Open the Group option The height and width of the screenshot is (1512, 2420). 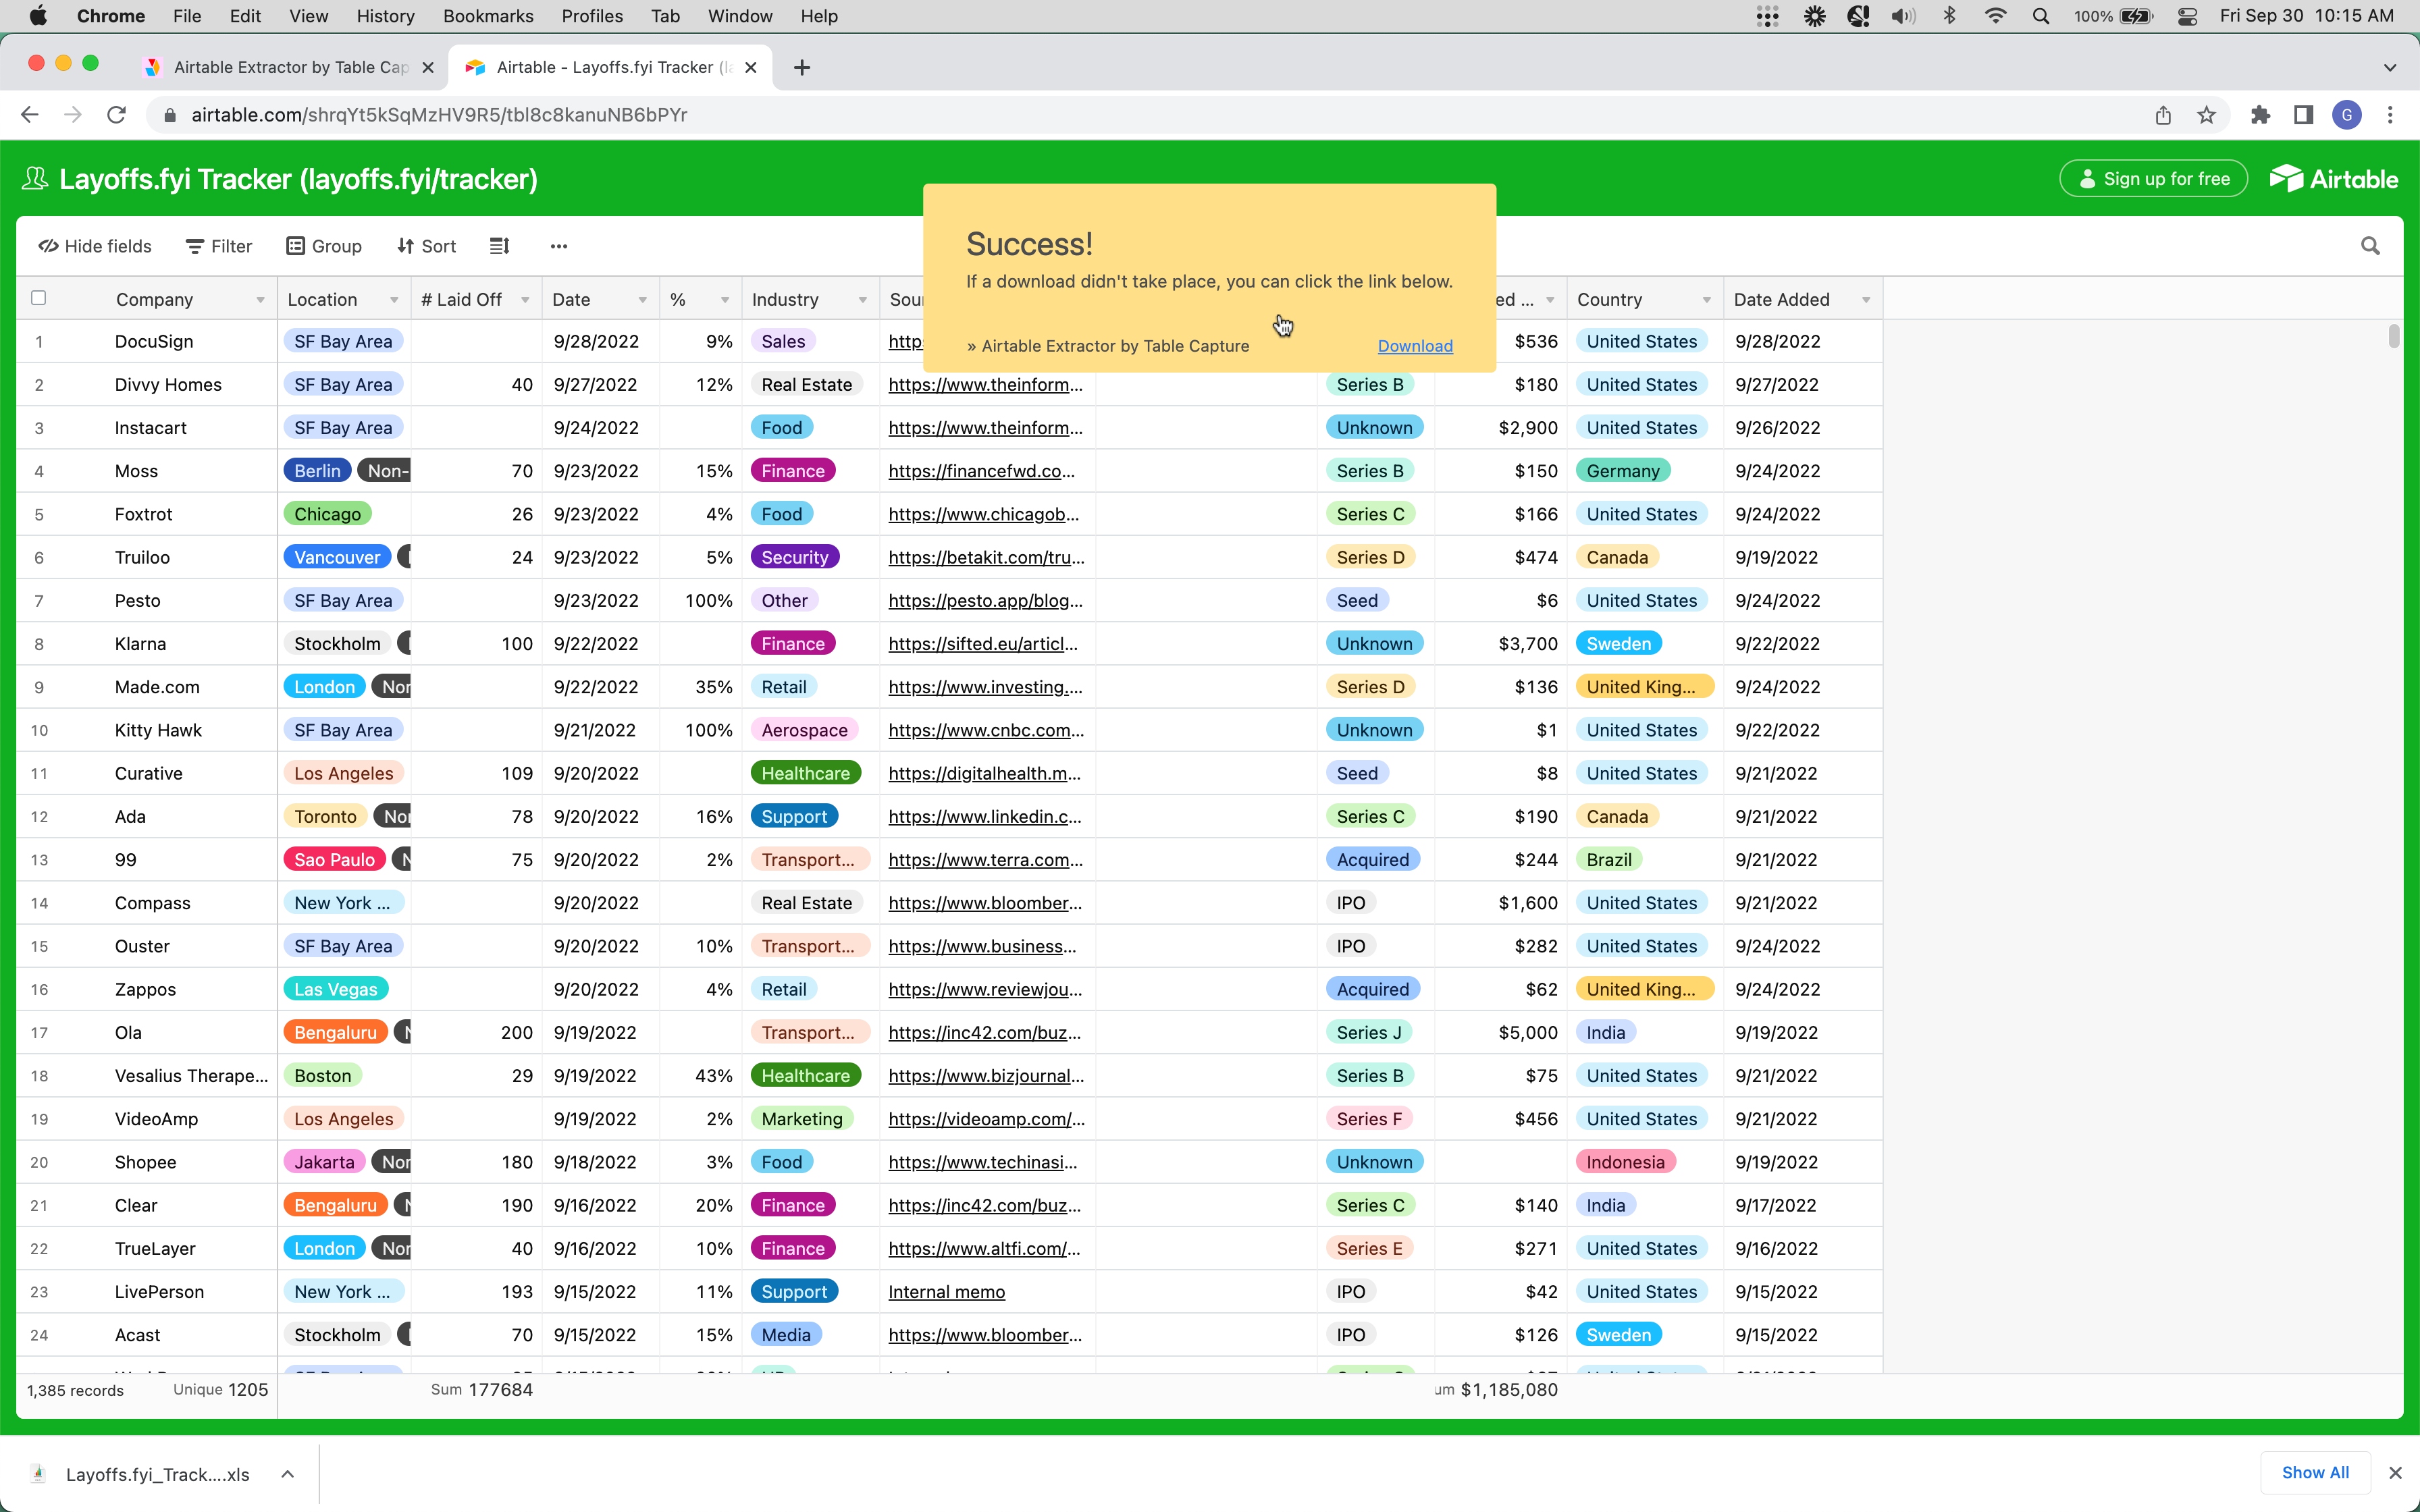(x=324, y=246)
